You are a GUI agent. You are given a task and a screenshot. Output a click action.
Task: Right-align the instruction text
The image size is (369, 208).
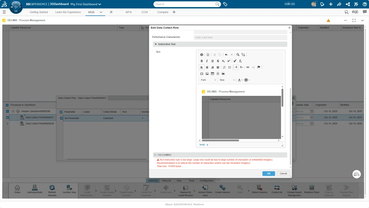(x=213, y=67)
